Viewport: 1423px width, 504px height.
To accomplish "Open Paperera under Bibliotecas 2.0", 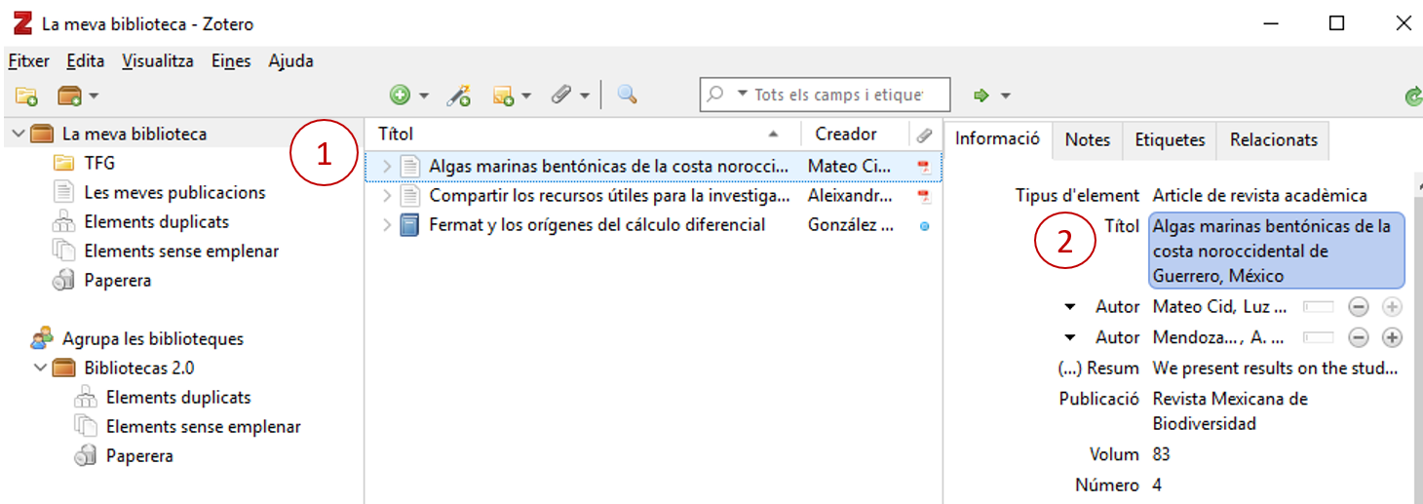I will pyautogui.click(x=139, y=455).
